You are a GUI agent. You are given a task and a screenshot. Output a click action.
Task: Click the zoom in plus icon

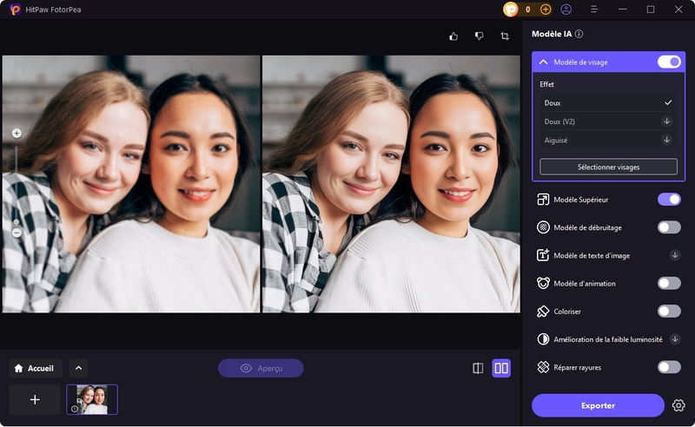(17, 133)
